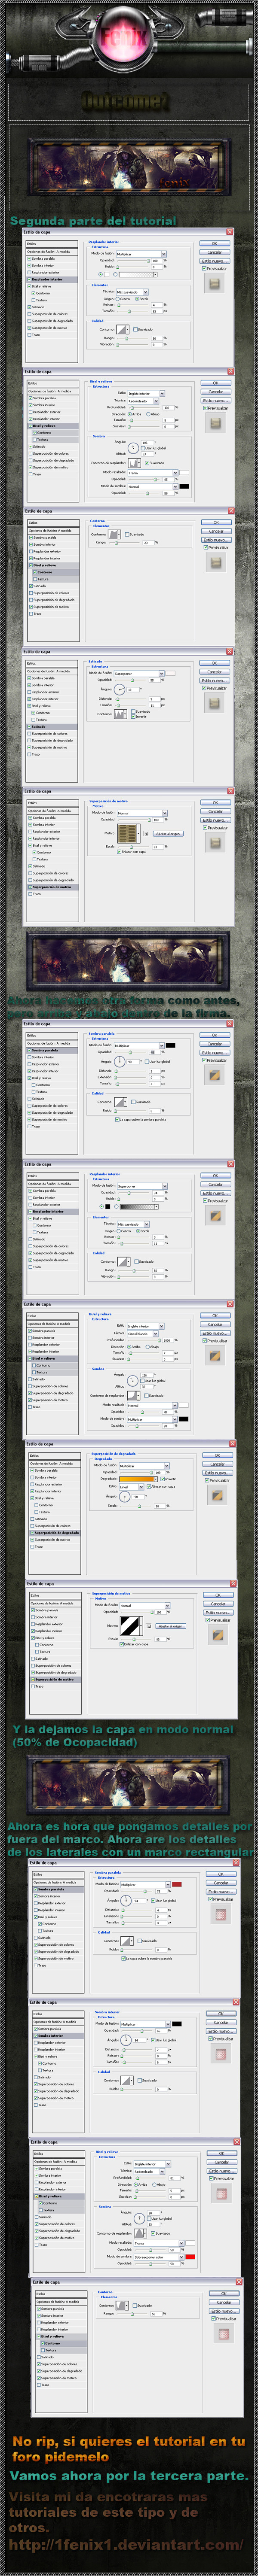Screen dimensions: 258x2576
Task: Toggle the Previsualizar checkbox in the Satinado dialog
Action: tap(203, 688)
